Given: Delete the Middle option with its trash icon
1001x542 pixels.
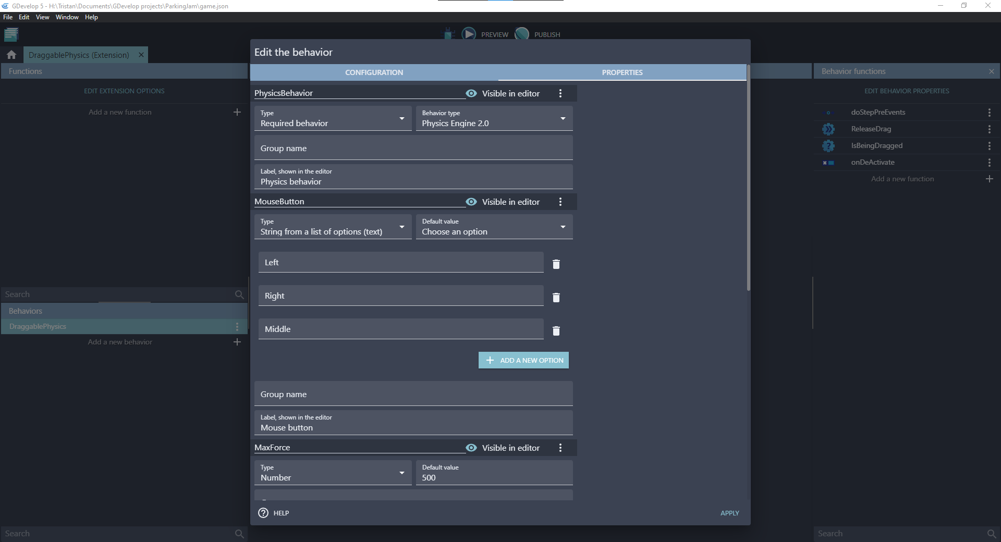Looking at the screenshot, I should tap(556, 331).
